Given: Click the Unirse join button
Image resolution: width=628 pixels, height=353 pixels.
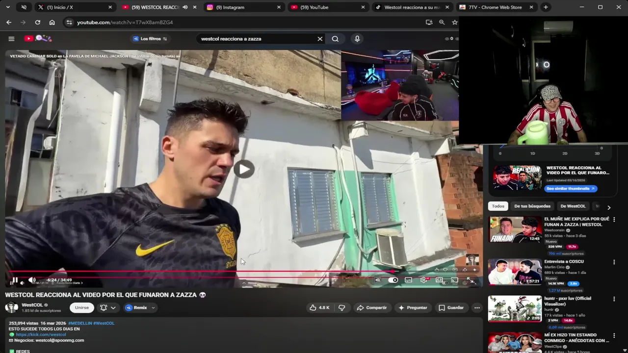Looking at the screenshot, I should (x=82, y=307).
